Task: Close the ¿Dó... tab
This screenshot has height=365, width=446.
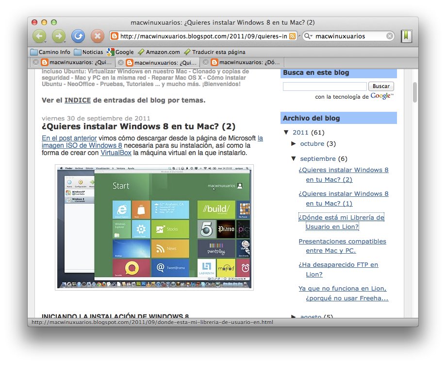Action: click(206, 62)
